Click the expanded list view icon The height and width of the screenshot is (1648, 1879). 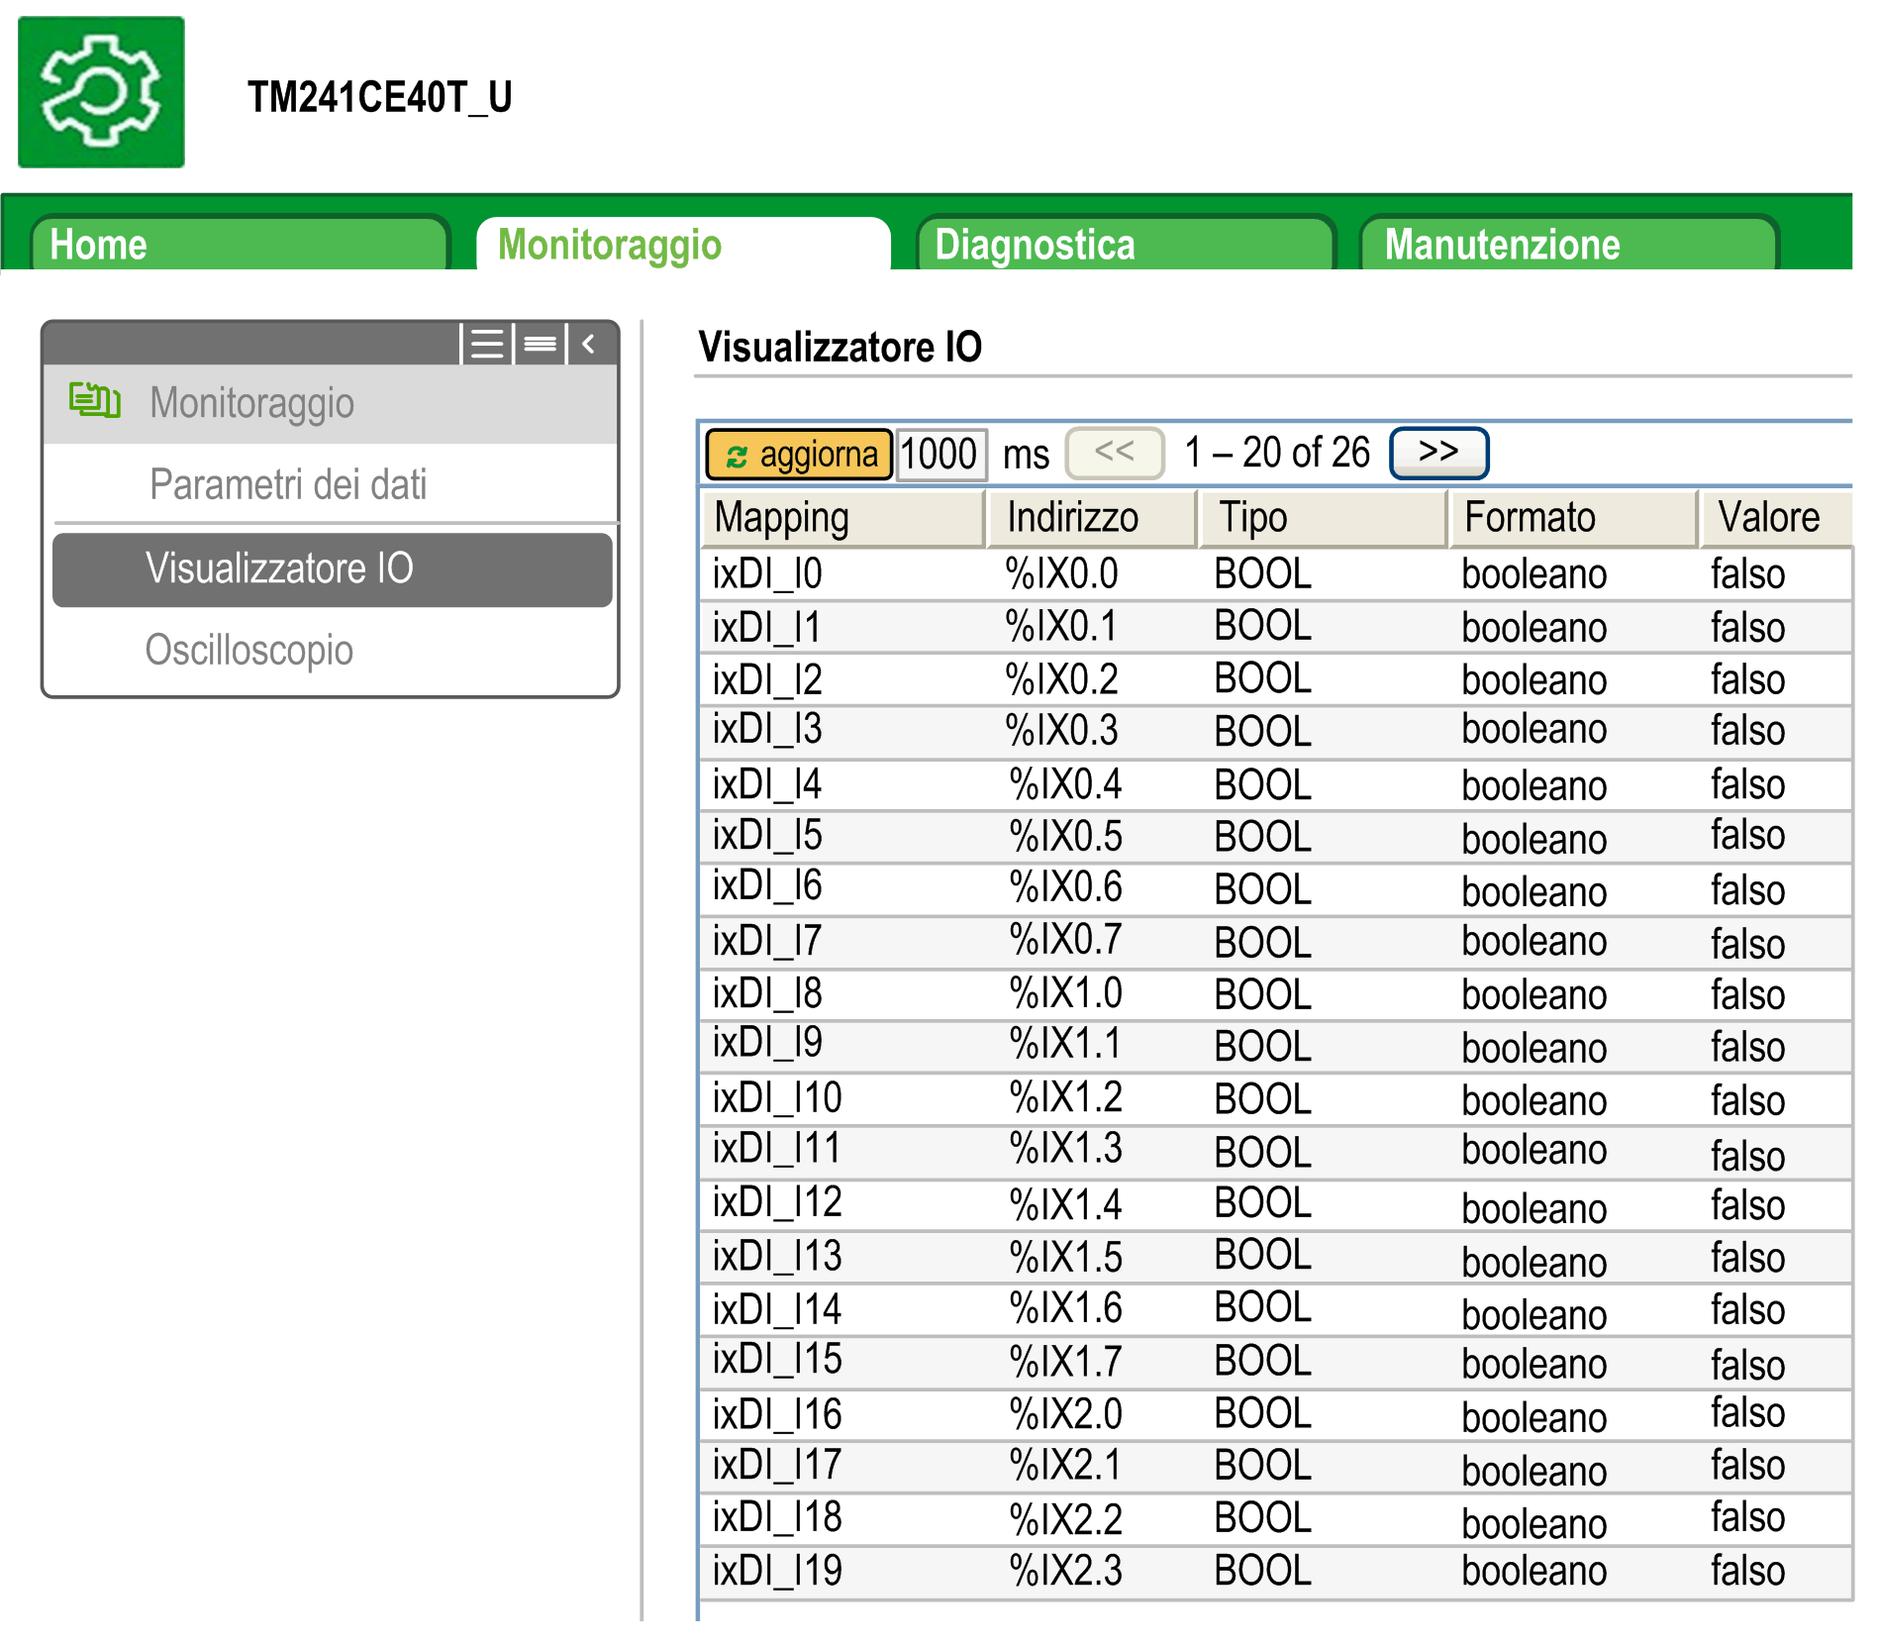click(486, 345)
